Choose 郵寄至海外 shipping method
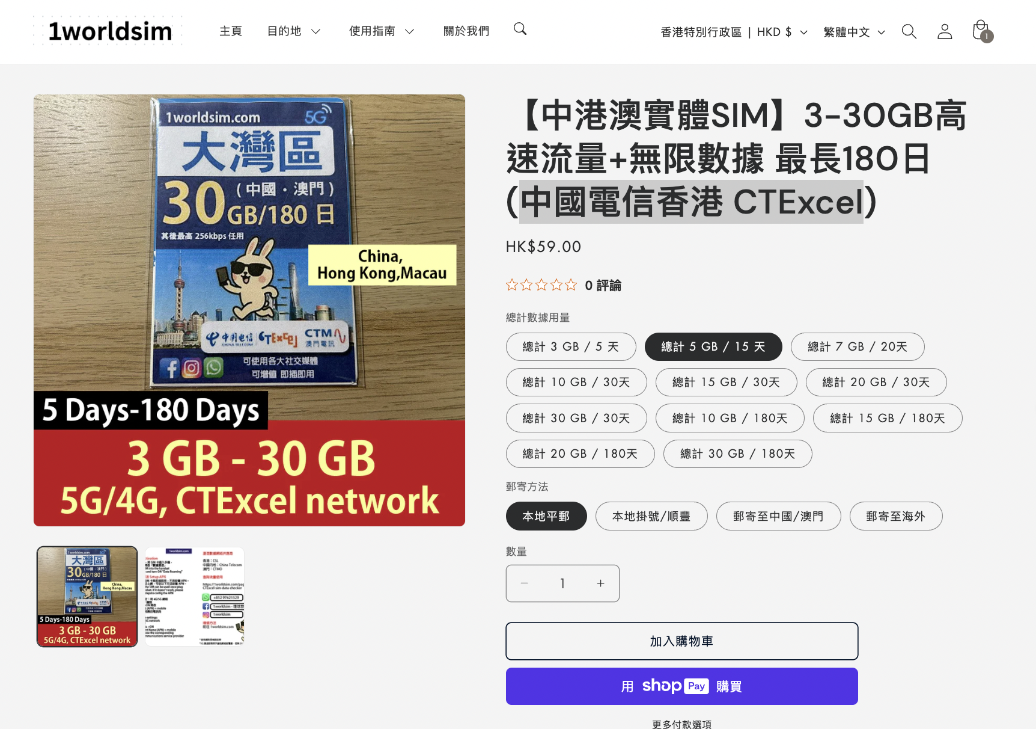Viewport: 1036px width, 729px height. click(896, 516)
